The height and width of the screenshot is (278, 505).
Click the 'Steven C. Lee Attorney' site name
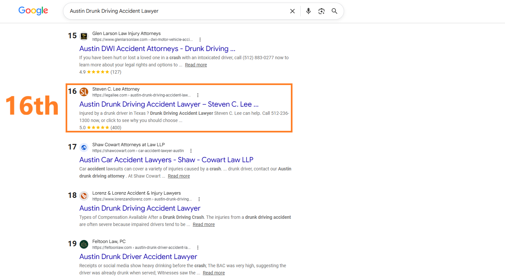pyautogui.click(x=116, y=89)
